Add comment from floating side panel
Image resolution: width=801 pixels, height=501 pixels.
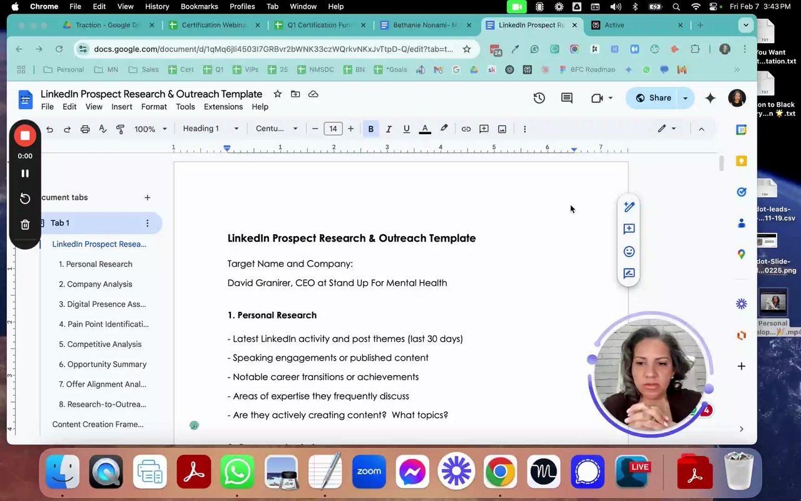pyautogui.click(x=629, y=229)
